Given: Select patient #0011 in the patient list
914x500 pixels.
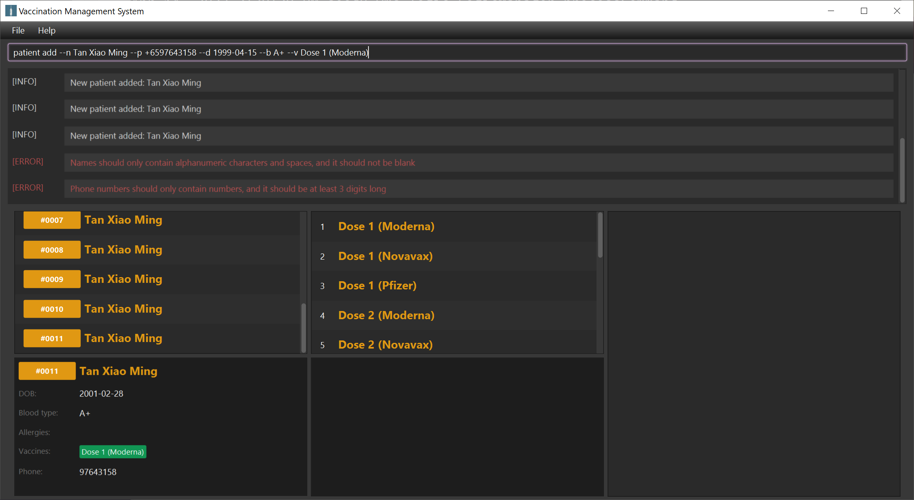Looking at the screenshot, I should pos(123,338).
